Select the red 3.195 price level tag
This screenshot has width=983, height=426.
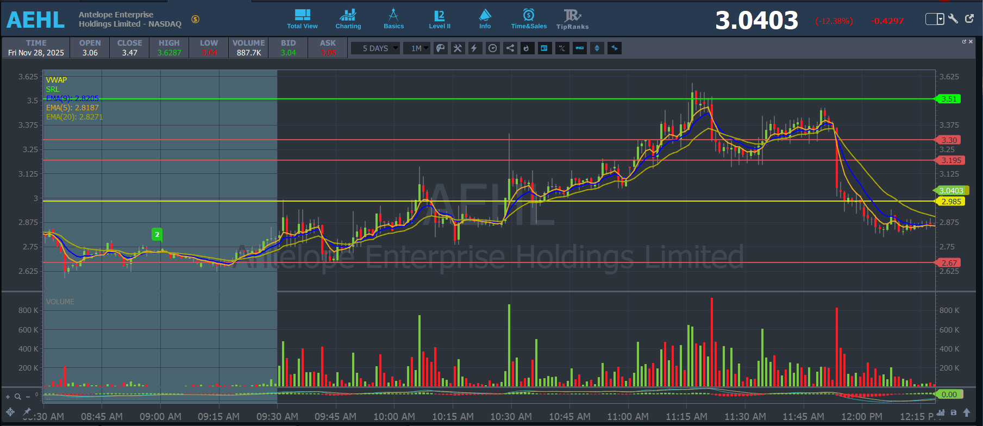pyautogui.click(x=950, y=160)
